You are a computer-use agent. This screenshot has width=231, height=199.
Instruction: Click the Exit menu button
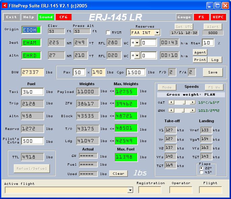11,17
